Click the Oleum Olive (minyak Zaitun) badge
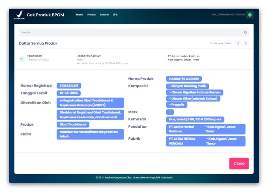 (193, 99)
